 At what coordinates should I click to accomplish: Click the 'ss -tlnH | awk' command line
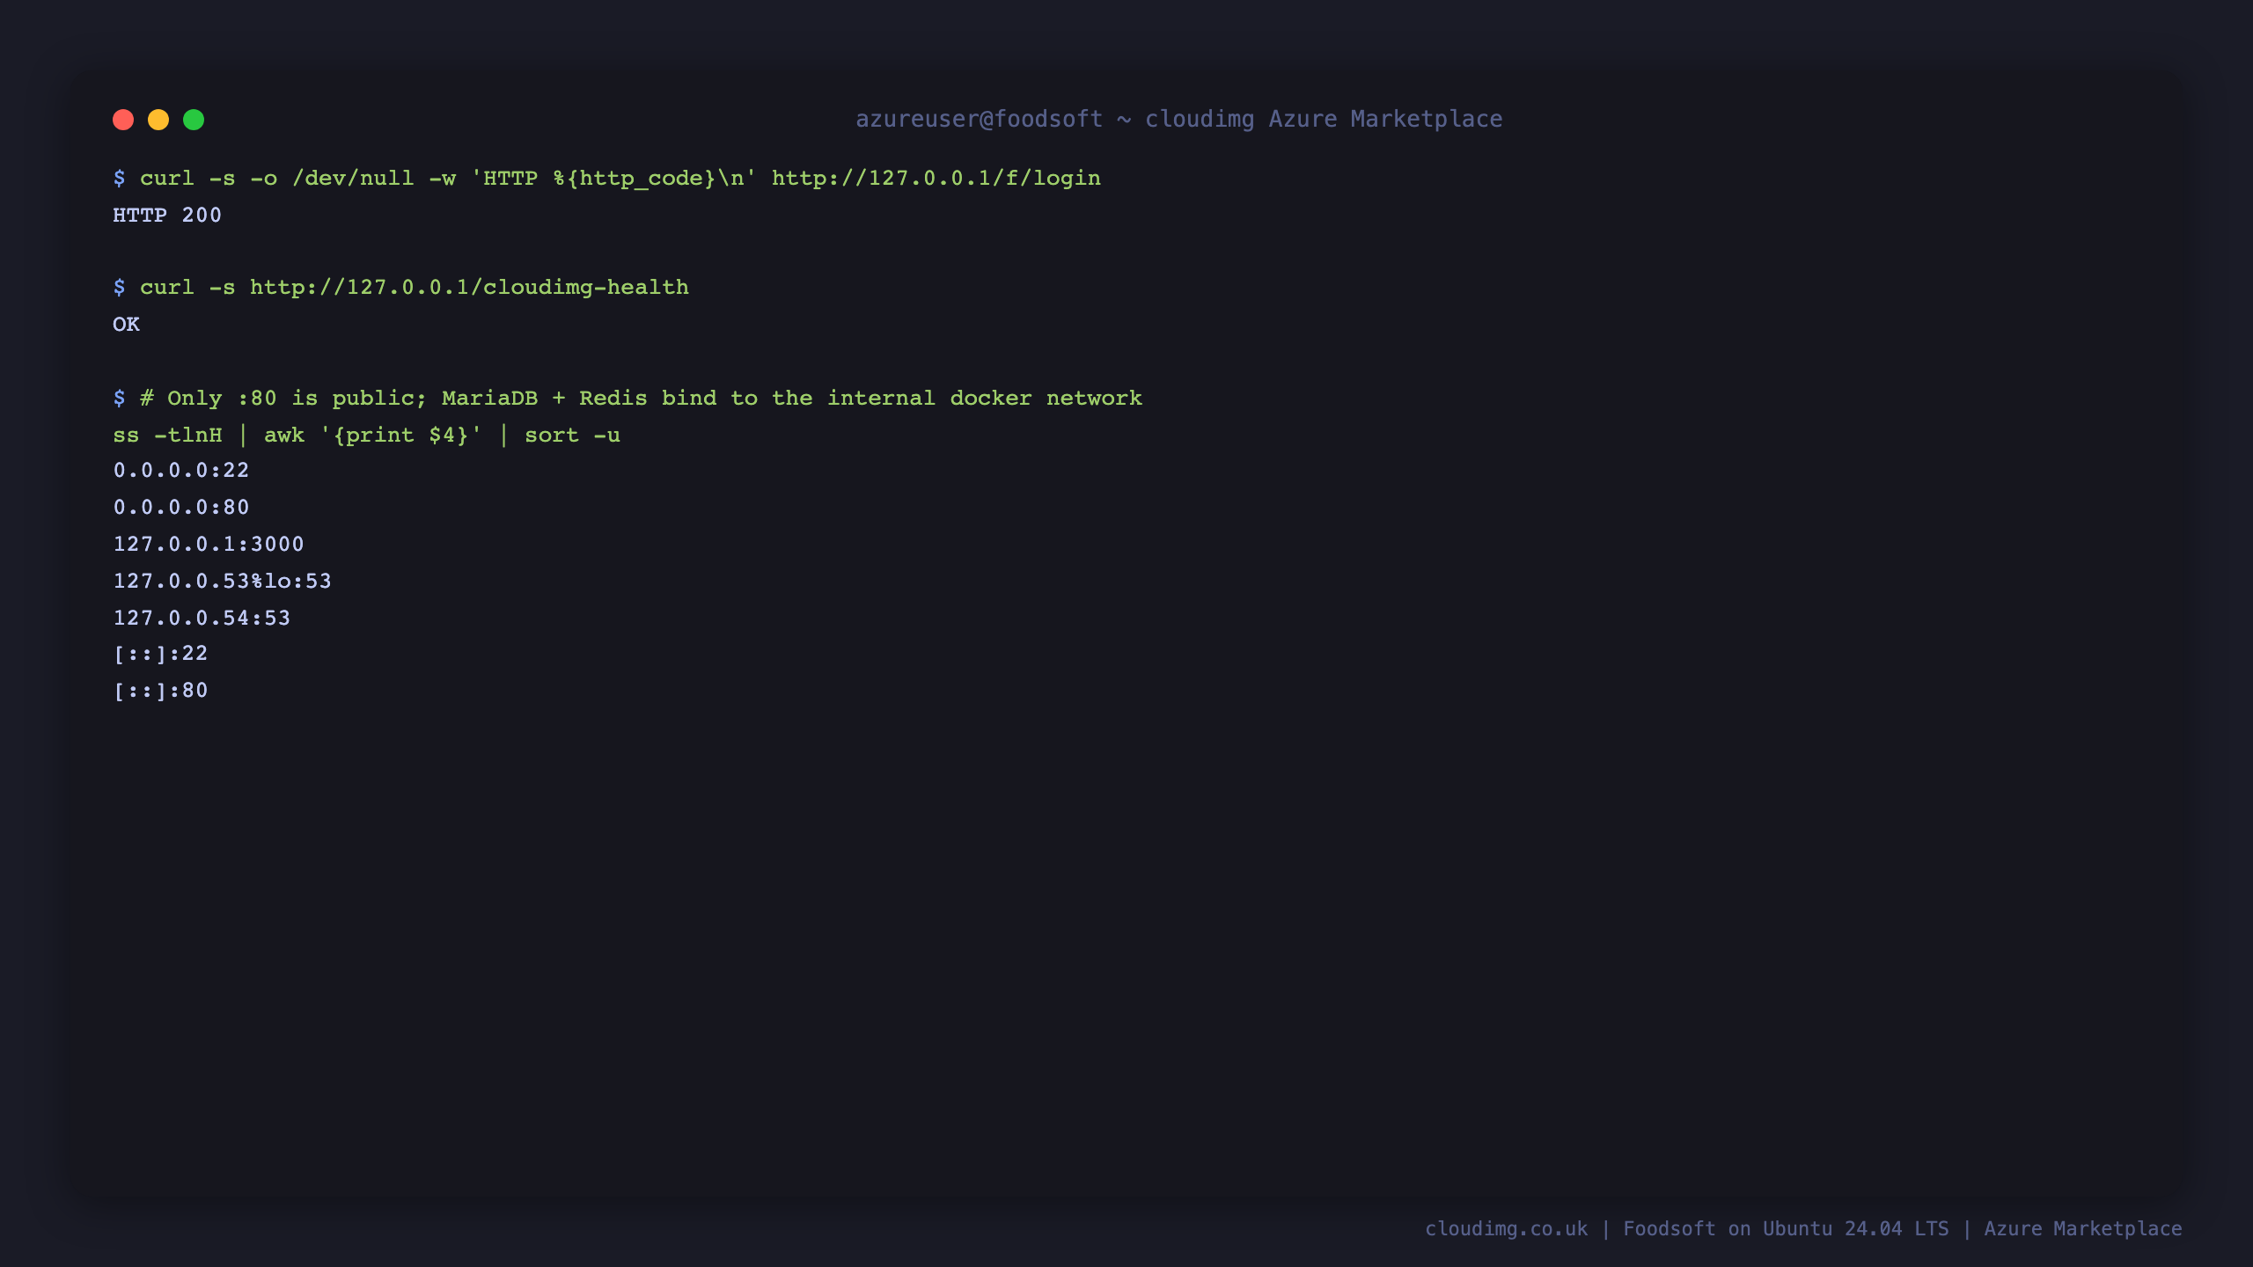(x=367, y=436)
